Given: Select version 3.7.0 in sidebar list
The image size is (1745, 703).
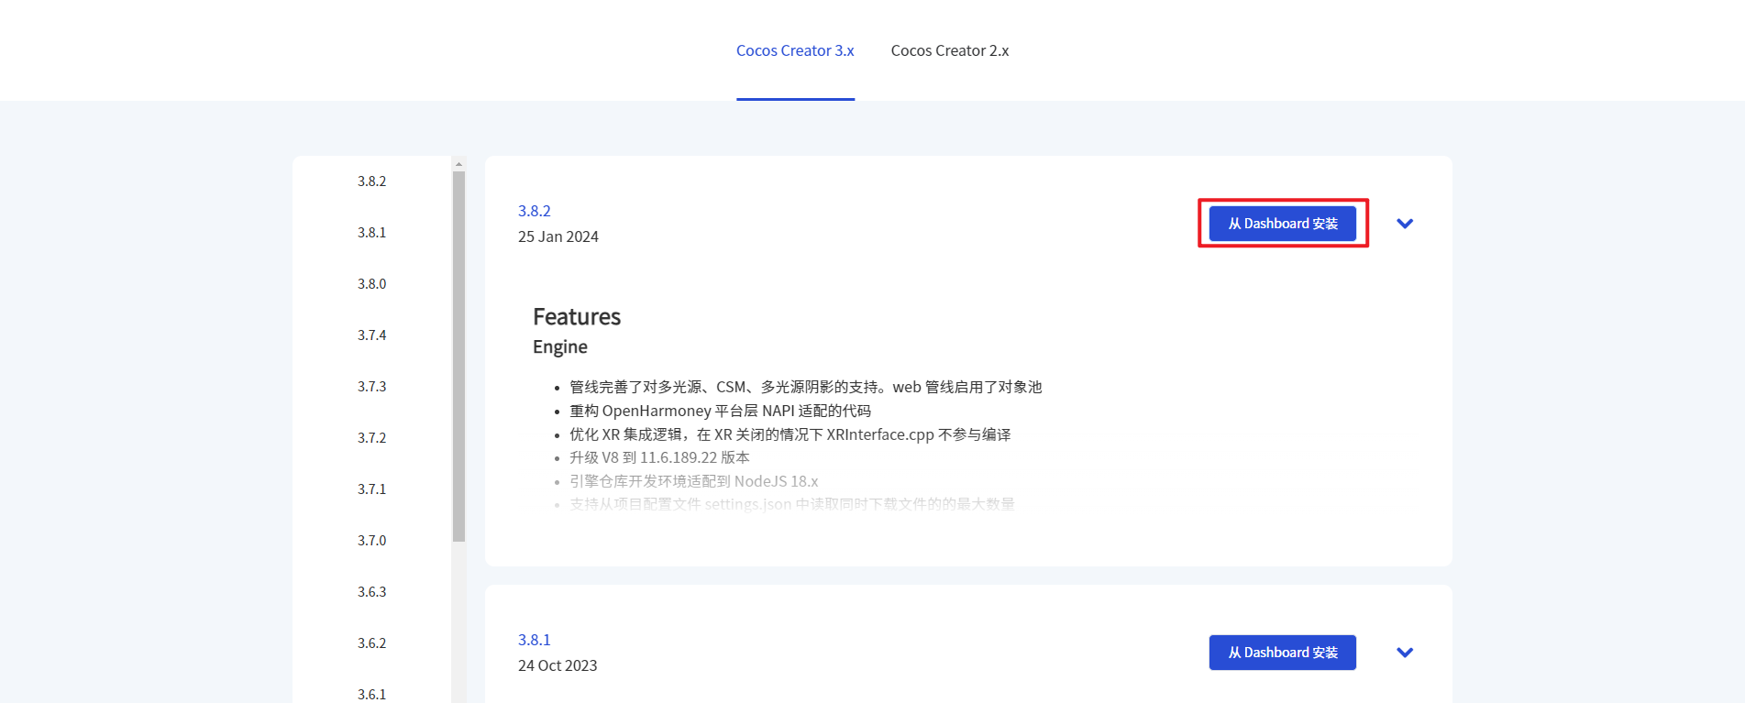Looking at the screenshot, I should [x=371, y=541].
